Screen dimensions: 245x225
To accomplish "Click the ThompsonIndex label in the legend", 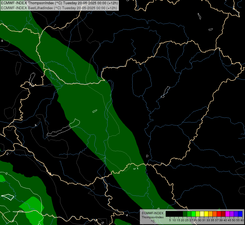I will pos(153,217).
